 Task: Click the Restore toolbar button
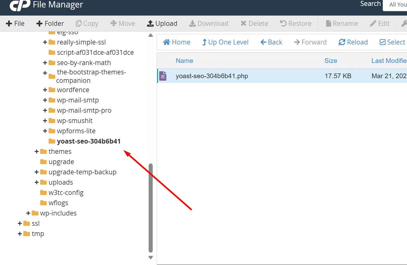(x=296, y=23)
